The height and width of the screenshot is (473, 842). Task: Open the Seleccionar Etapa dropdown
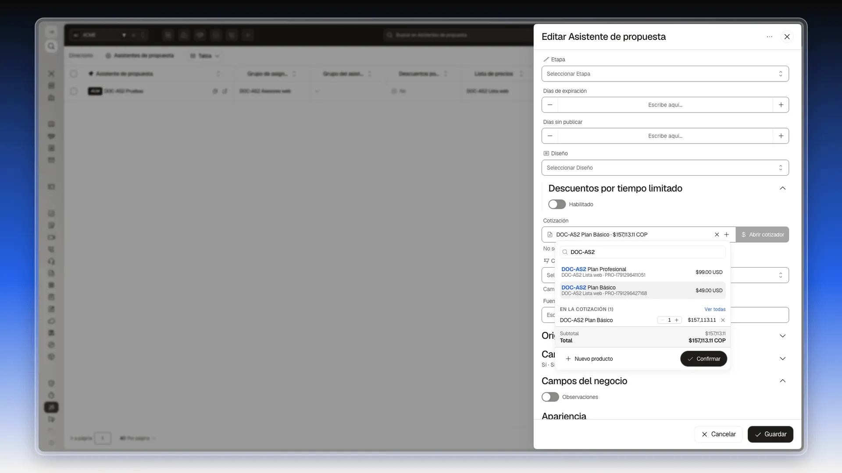(665, 74)
